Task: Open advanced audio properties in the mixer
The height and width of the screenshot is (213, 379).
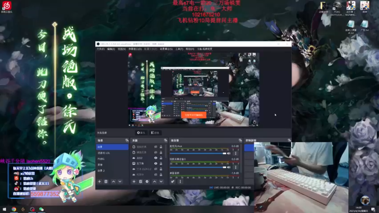Action: tap(172, 182)
